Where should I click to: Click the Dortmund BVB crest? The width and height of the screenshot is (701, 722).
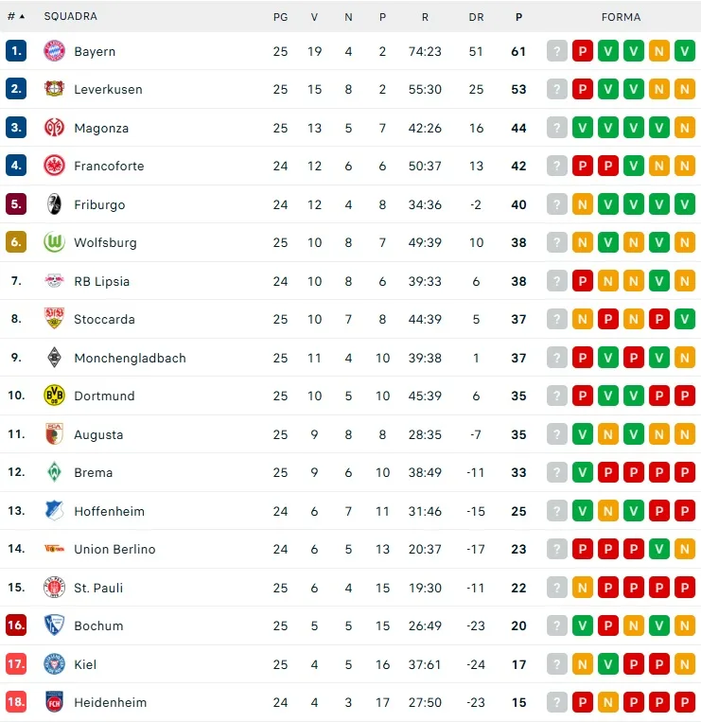pyautogui.click(x=54, y=396)
